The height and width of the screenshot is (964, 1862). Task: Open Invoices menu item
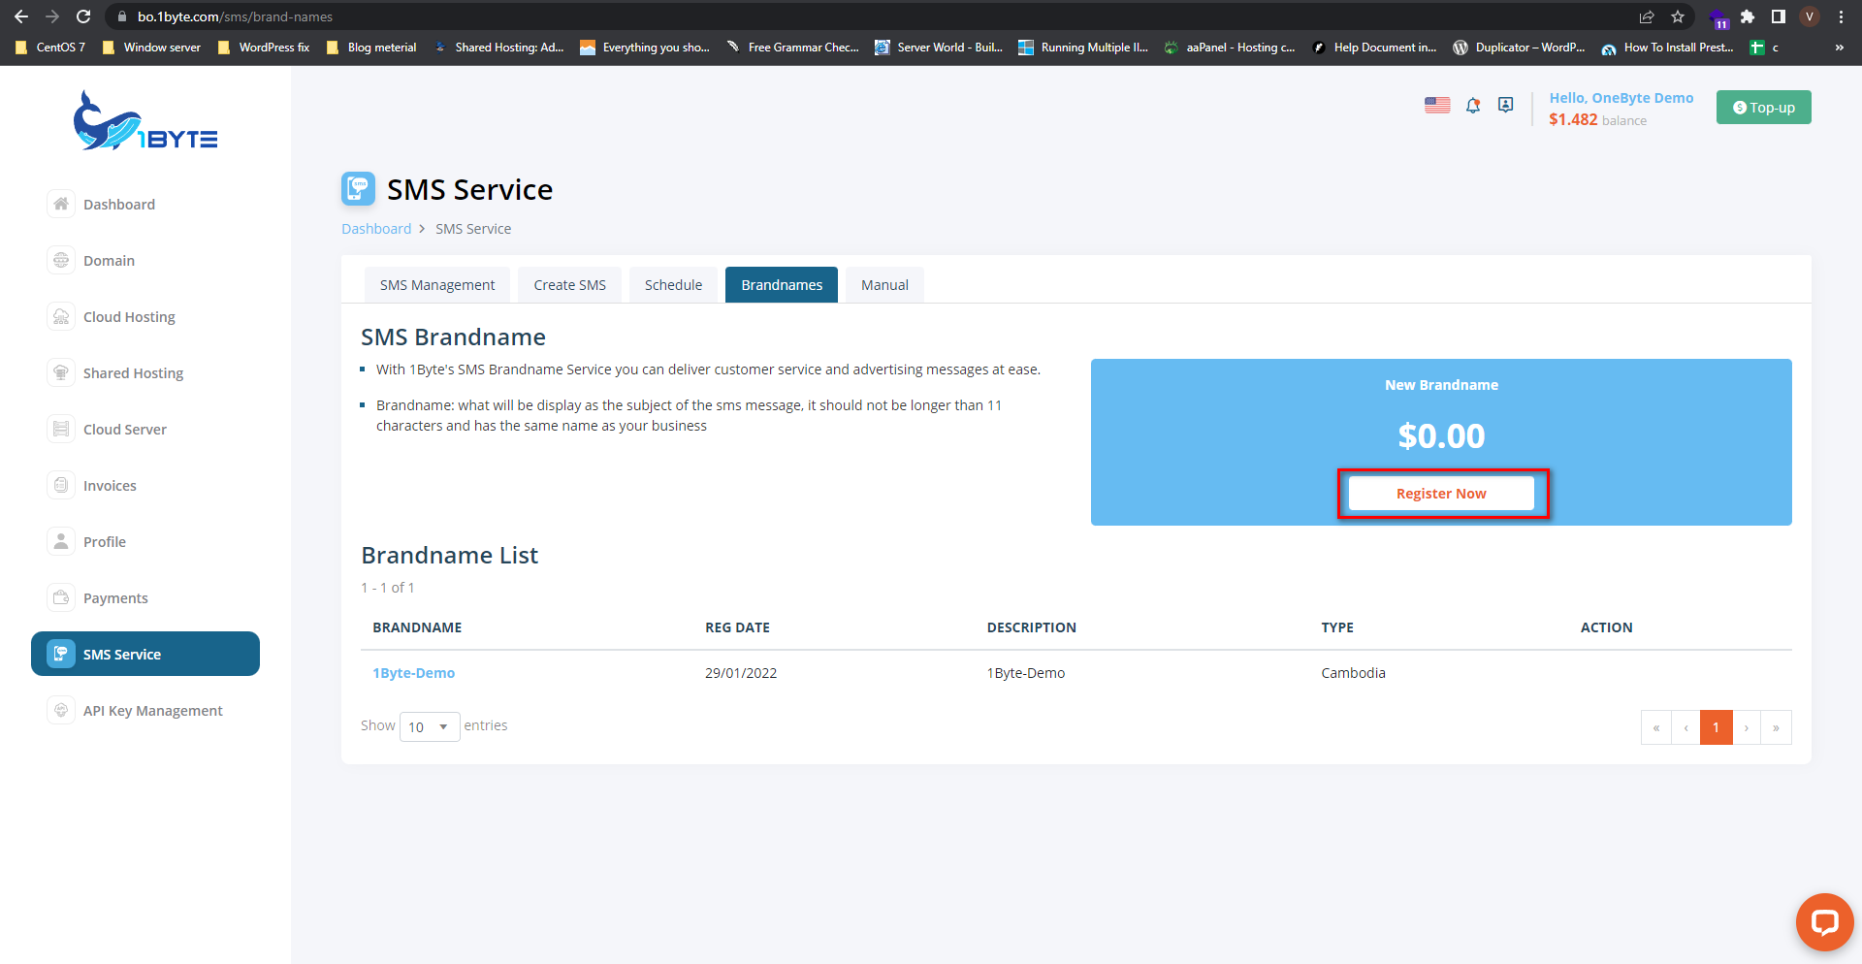tap(110, 486)
